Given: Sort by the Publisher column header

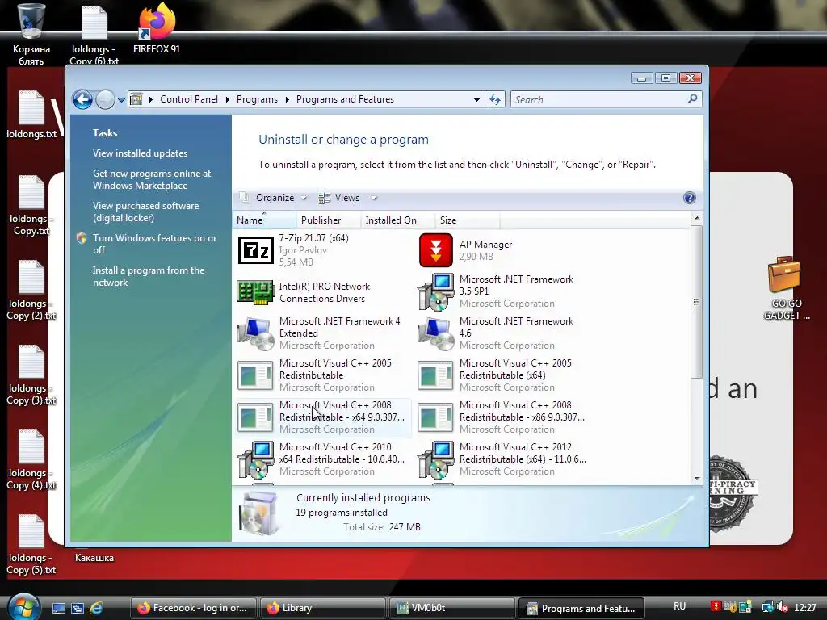Looking at the screenshot, I should pos(328,220).
